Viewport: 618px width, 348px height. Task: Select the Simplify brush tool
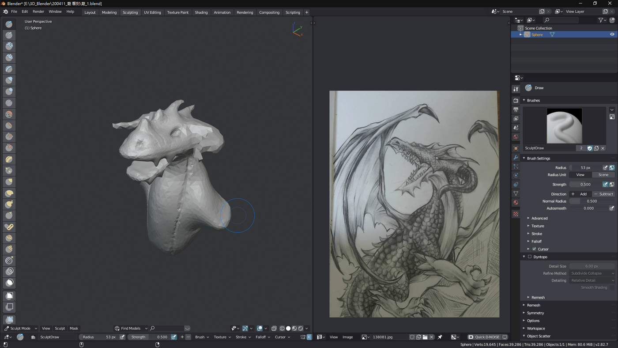pyautogui.click(x=9, y=272)
